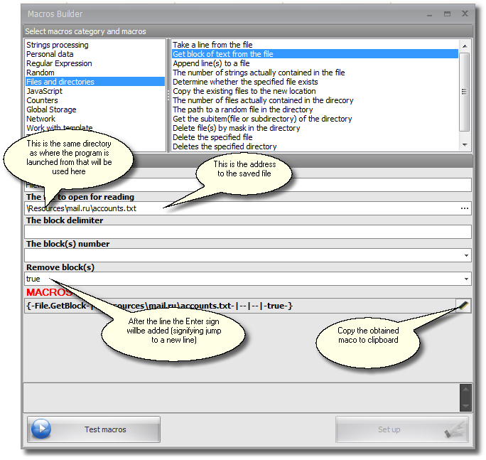Image resolution: width=486 pixels, height=460 pixels.
Task: Click the browse ellipsis for file path
Action: point(465,208)
